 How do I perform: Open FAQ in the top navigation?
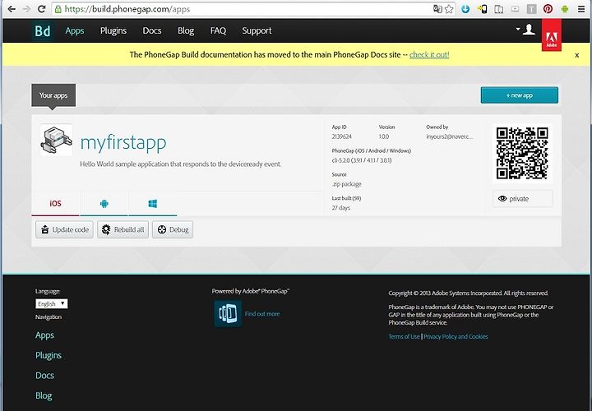click(218, 30)
